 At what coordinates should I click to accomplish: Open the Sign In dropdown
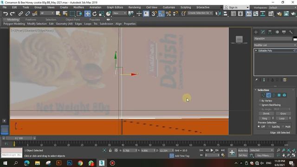pos(236,7)
